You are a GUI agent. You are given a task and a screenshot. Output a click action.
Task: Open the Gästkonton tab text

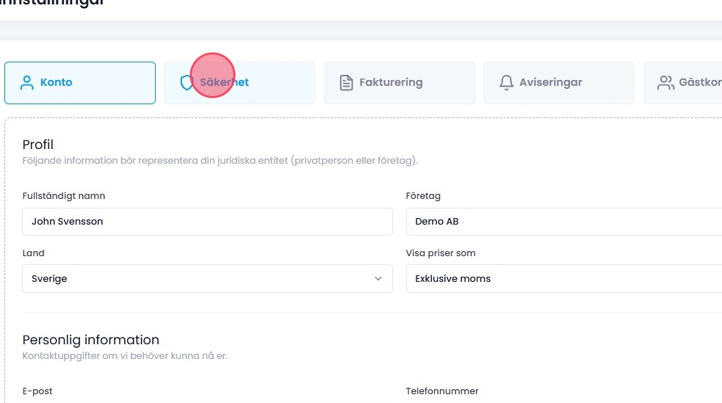699,83
